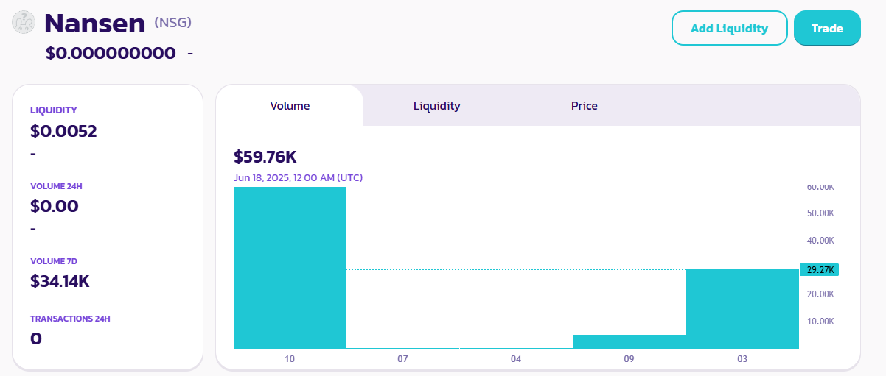Image resolution: width=886 pixels, height=376 pixels.
Task: Click the 50.00K axis label
Action: (820, 213)
